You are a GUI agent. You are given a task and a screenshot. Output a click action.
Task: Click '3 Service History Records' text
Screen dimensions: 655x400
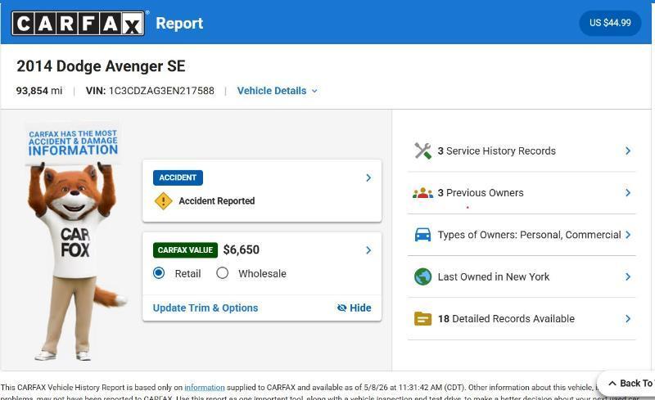(x=497, y=151)
